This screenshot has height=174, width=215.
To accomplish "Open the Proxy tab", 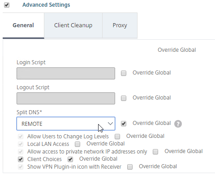I will coord(120,25).
